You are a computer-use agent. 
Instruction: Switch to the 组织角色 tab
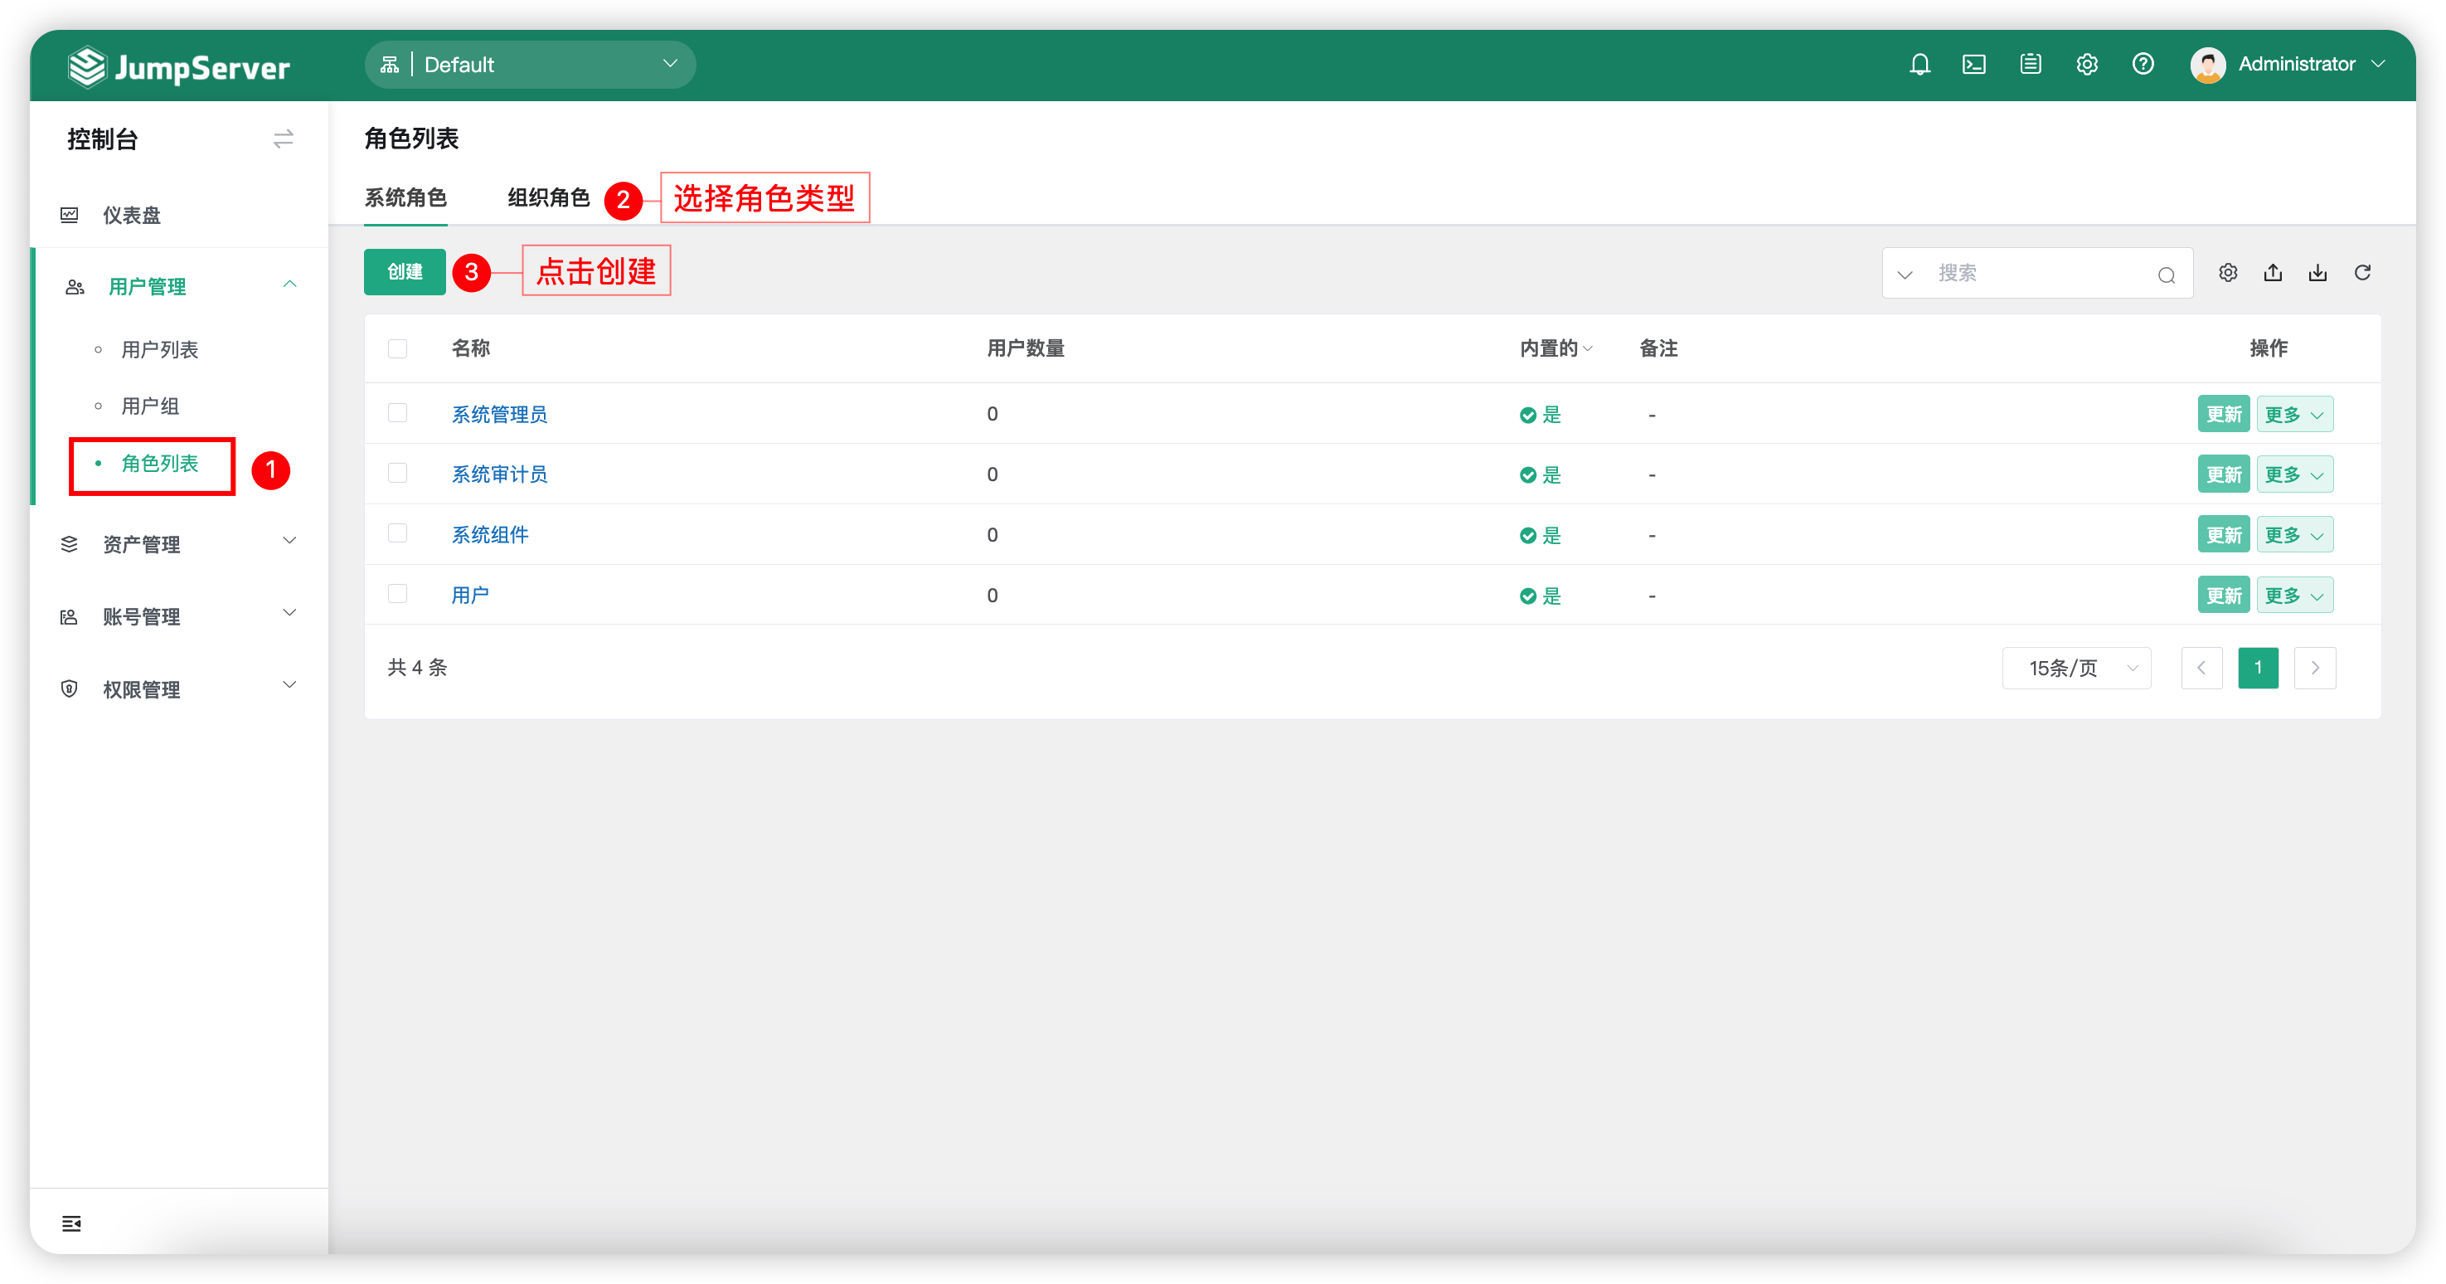(x=548, y=197)
